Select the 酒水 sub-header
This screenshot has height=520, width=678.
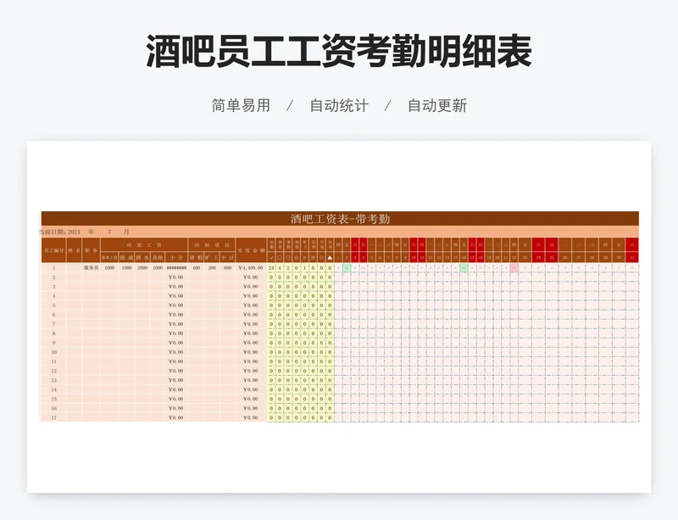(x=142, y=257)
